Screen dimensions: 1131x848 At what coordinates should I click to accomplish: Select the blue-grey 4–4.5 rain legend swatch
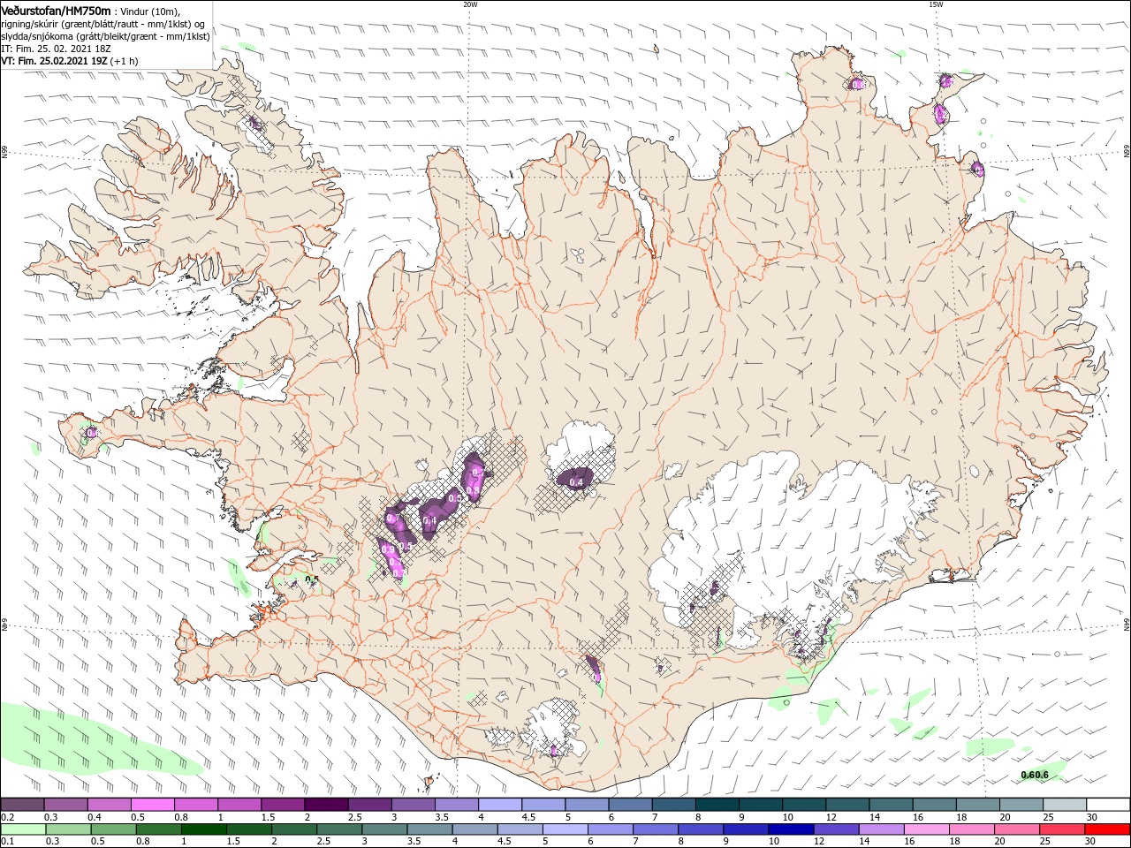(x=474, y=829)
